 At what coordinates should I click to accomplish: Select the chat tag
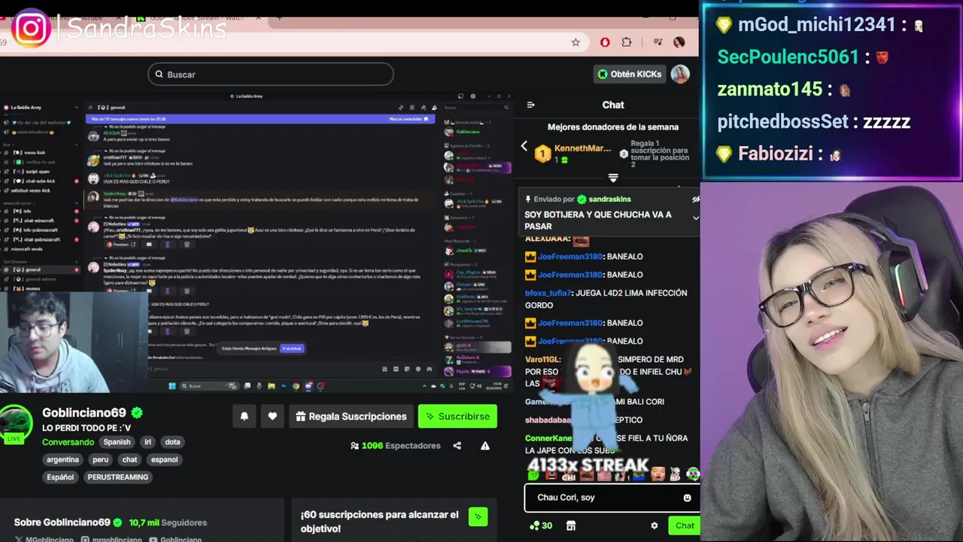129,459
